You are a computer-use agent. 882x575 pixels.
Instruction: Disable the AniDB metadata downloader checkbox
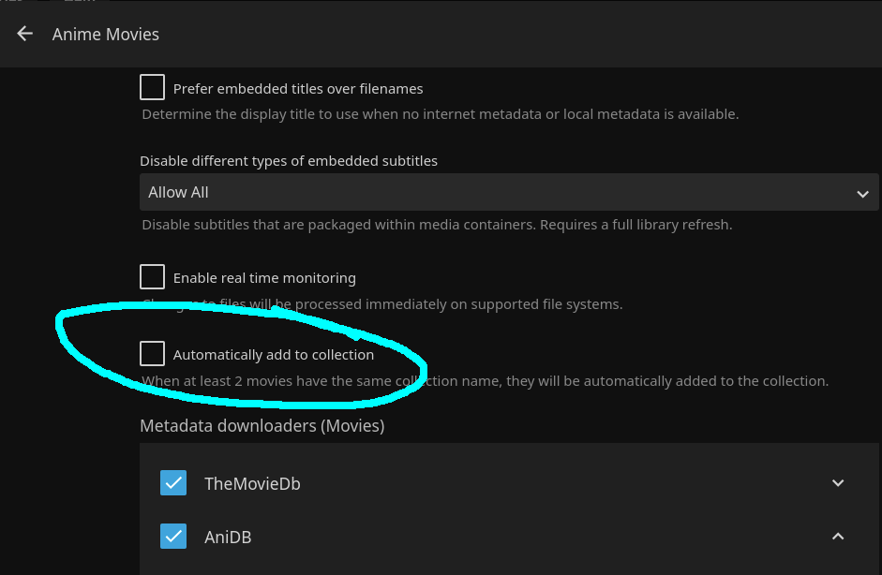click(173, 537)
